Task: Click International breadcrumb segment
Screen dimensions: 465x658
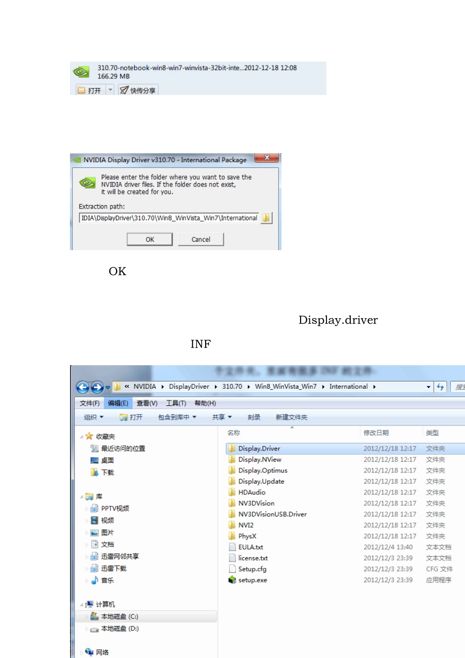Action: [348, 386]
